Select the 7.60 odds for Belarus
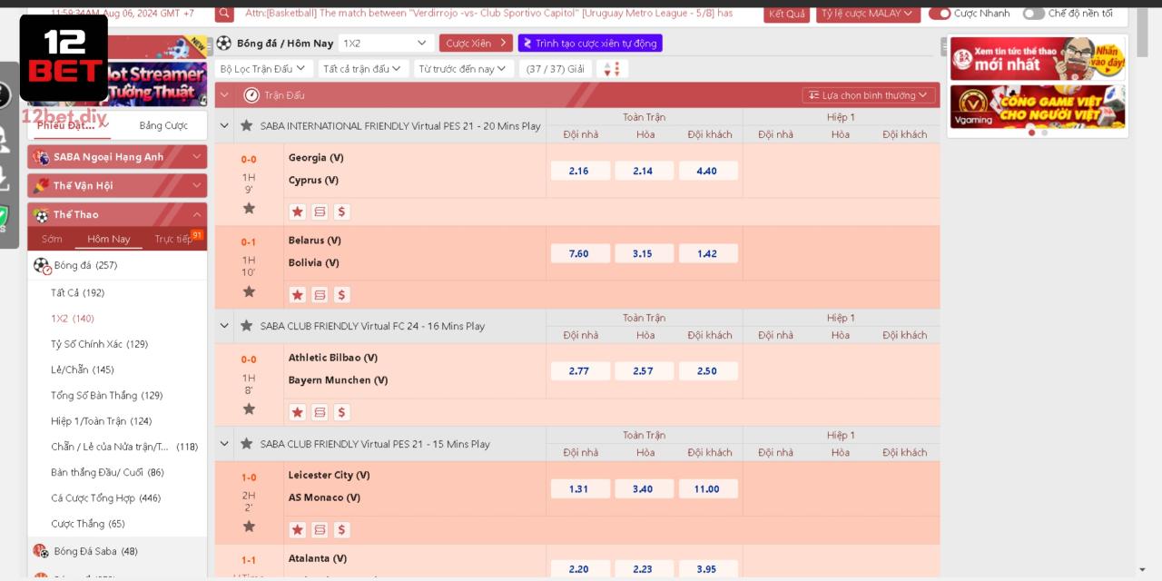The height and width of the screenshot is (581, 1162). click(x=579, y=254)
